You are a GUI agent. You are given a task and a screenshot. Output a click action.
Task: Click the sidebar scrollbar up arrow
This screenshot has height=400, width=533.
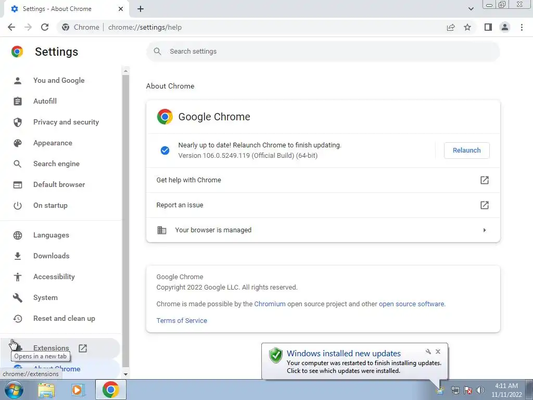click(125, 71)
